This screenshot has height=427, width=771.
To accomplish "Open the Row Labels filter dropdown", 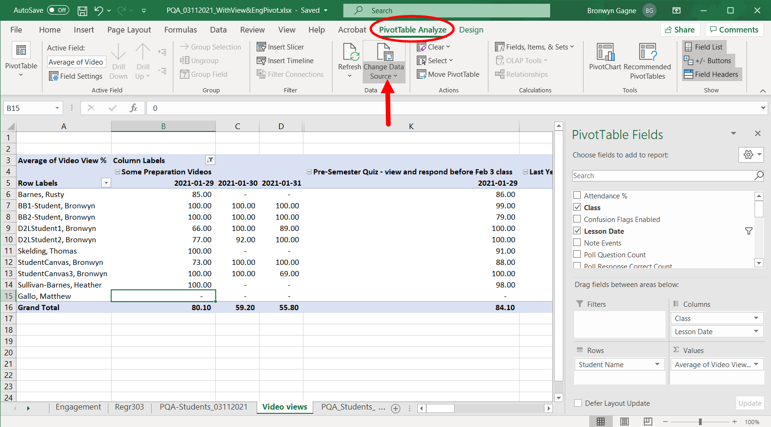I will [106, 182].
